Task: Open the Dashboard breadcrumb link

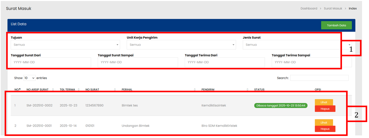Action: tap(309, 8)
